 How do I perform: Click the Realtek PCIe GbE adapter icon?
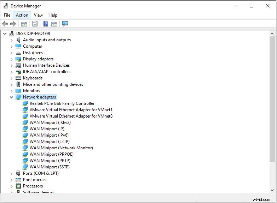click(25, 103)
